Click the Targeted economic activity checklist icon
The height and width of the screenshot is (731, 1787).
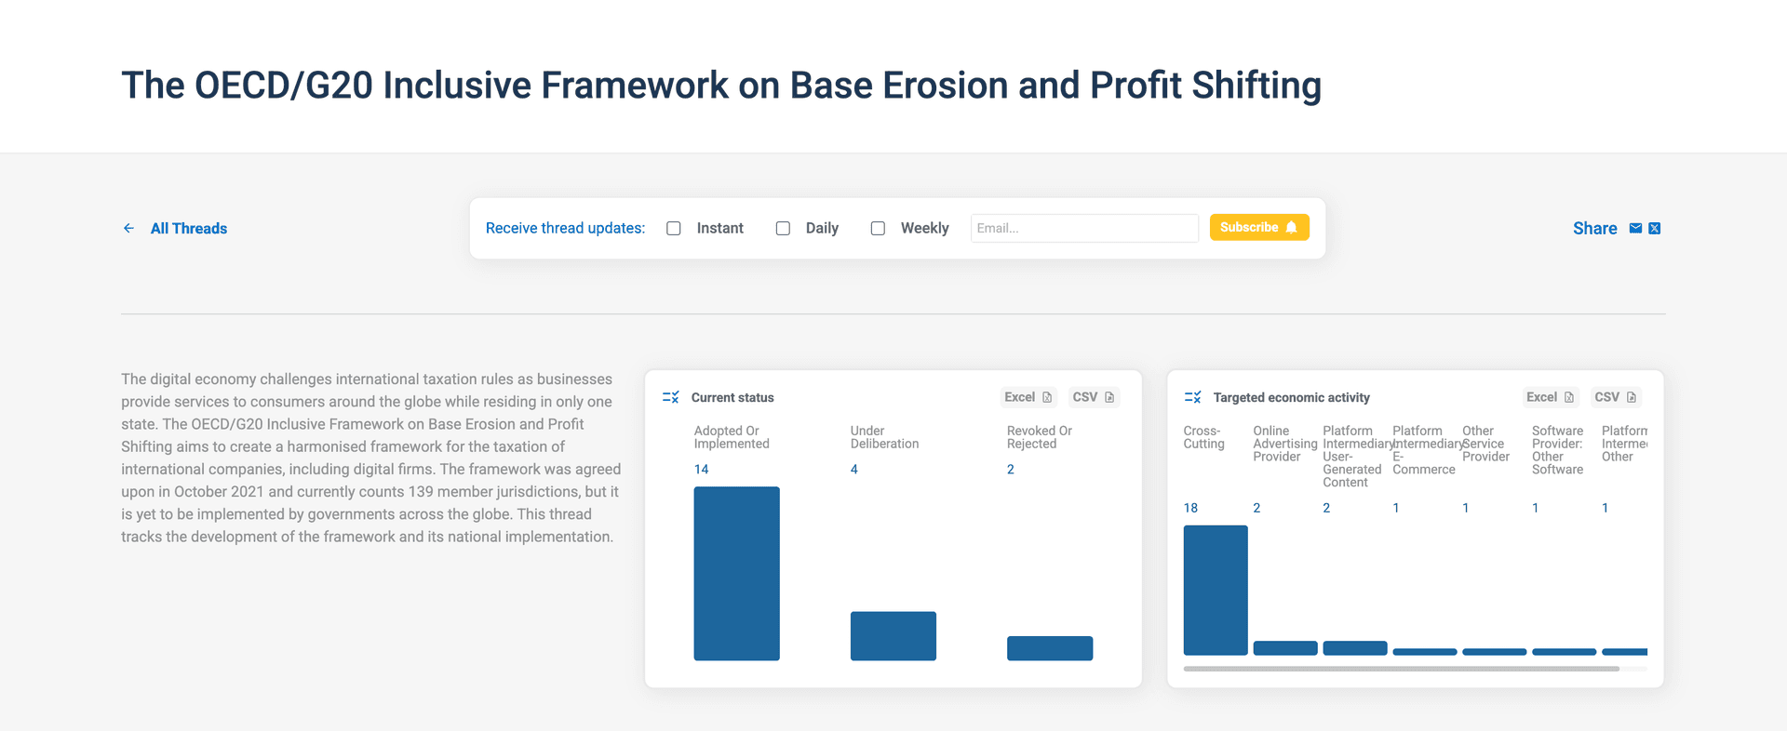(1192, 397)
